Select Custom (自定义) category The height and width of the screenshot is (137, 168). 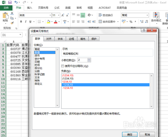(39, 84)
